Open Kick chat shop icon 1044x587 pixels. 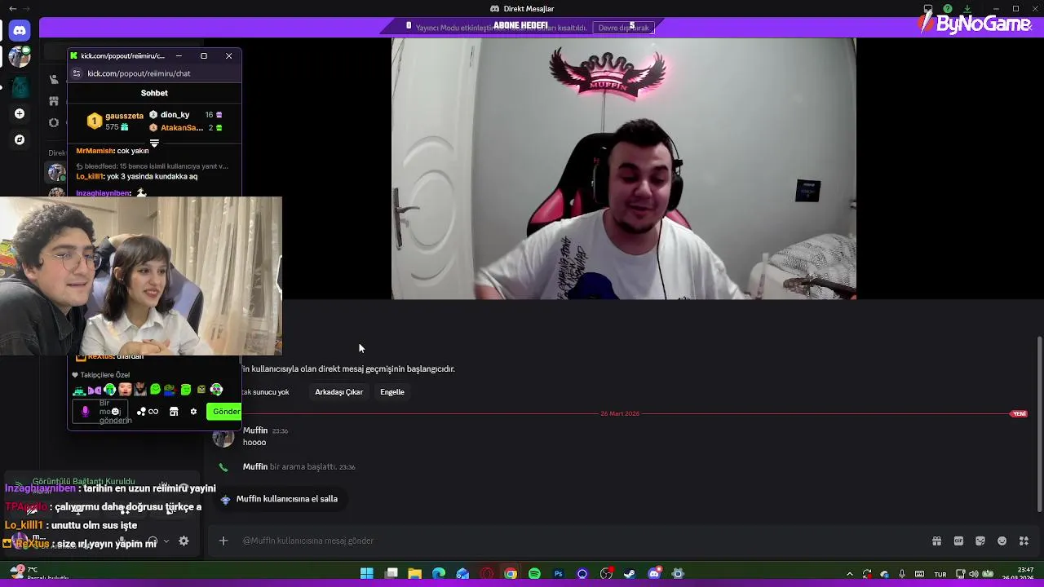174,412
